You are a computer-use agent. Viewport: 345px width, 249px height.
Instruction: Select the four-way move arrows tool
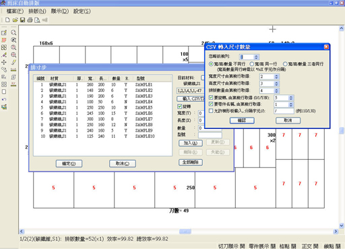click(4, 62)
